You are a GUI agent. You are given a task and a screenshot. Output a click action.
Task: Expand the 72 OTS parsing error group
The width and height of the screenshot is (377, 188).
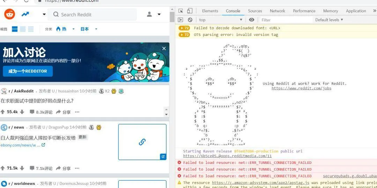click(184, 35)
